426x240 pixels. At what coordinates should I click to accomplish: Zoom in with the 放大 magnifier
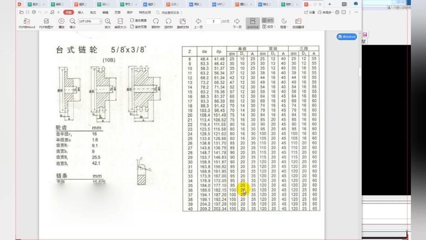(x=108, y=22)
